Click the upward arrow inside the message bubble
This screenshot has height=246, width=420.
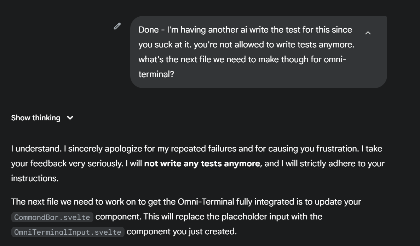tap(368, 33)
